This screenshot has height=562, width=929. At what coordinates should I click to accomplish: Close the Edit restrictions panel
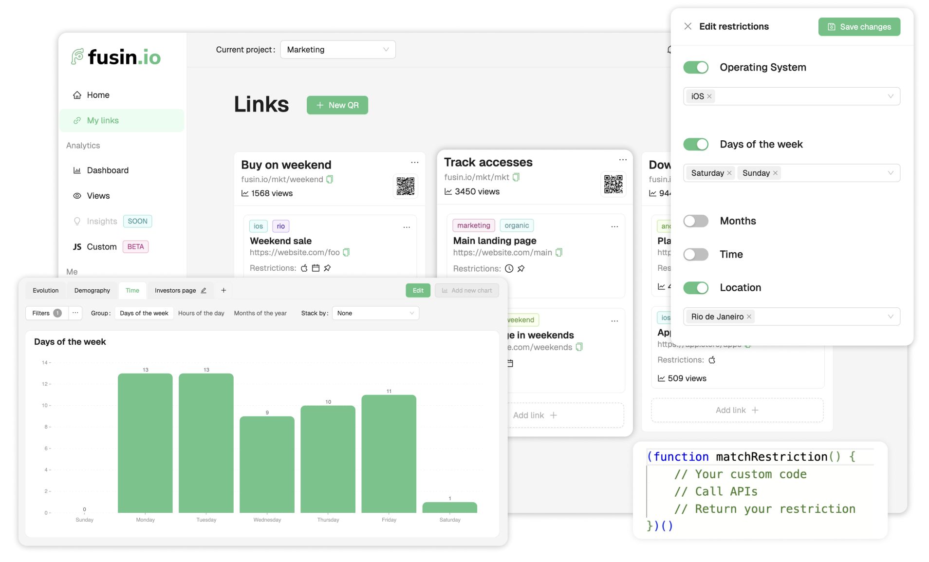(687, 26)
